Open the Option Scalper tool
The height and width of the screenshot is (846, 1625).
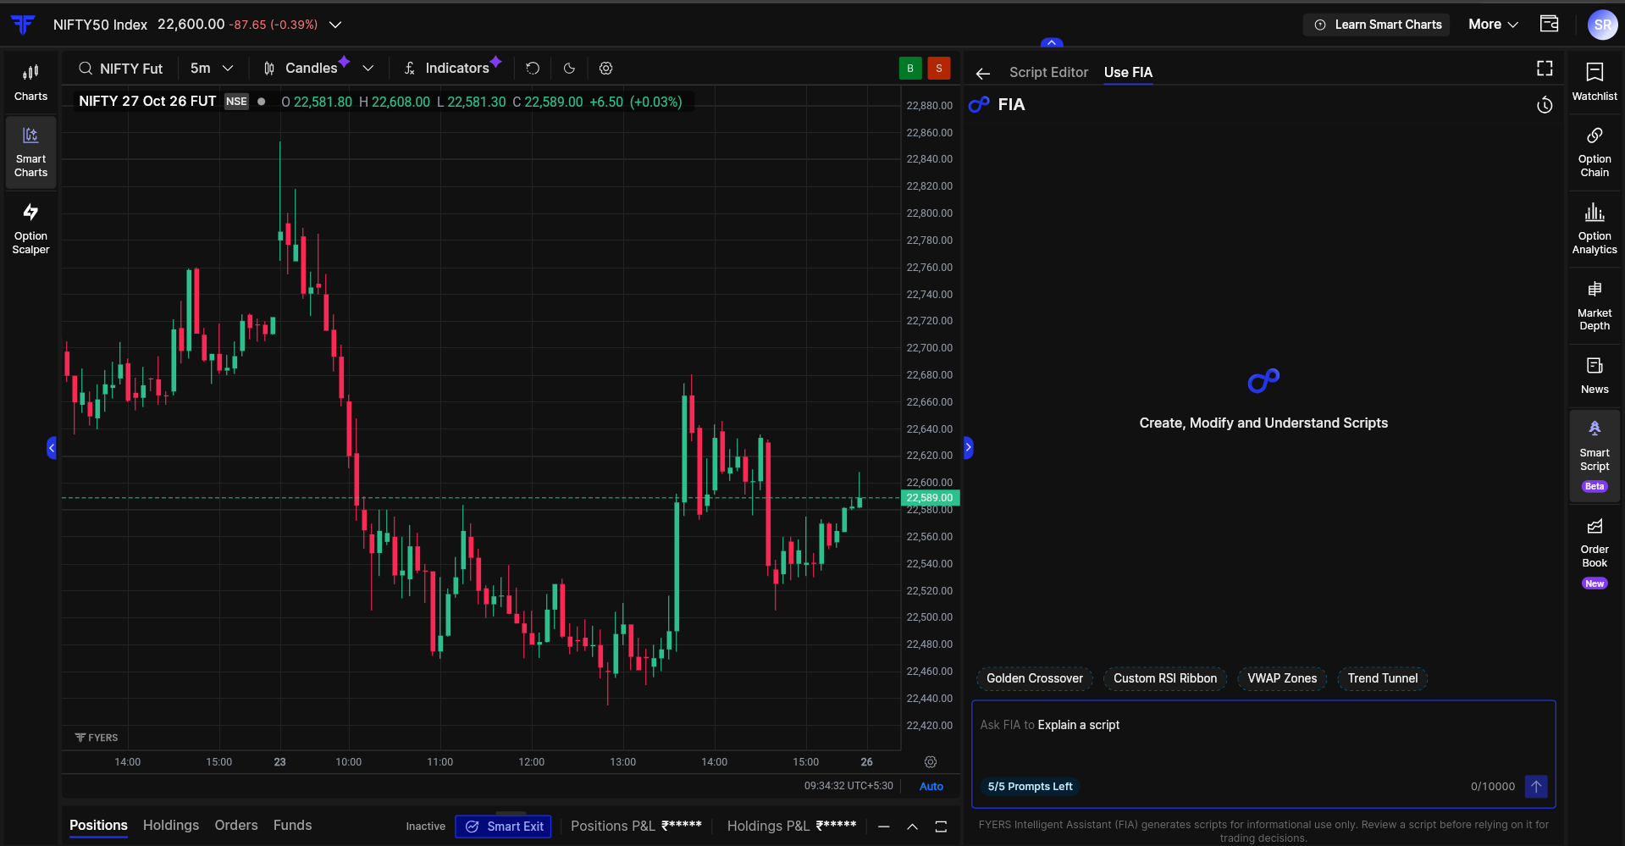pyautogui.click(x=30, y=229)
